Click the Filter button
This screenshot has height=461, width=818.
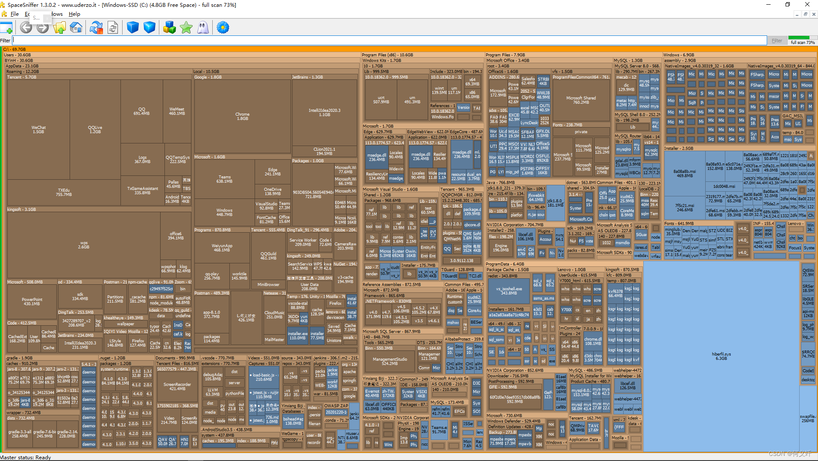point(777,41)
